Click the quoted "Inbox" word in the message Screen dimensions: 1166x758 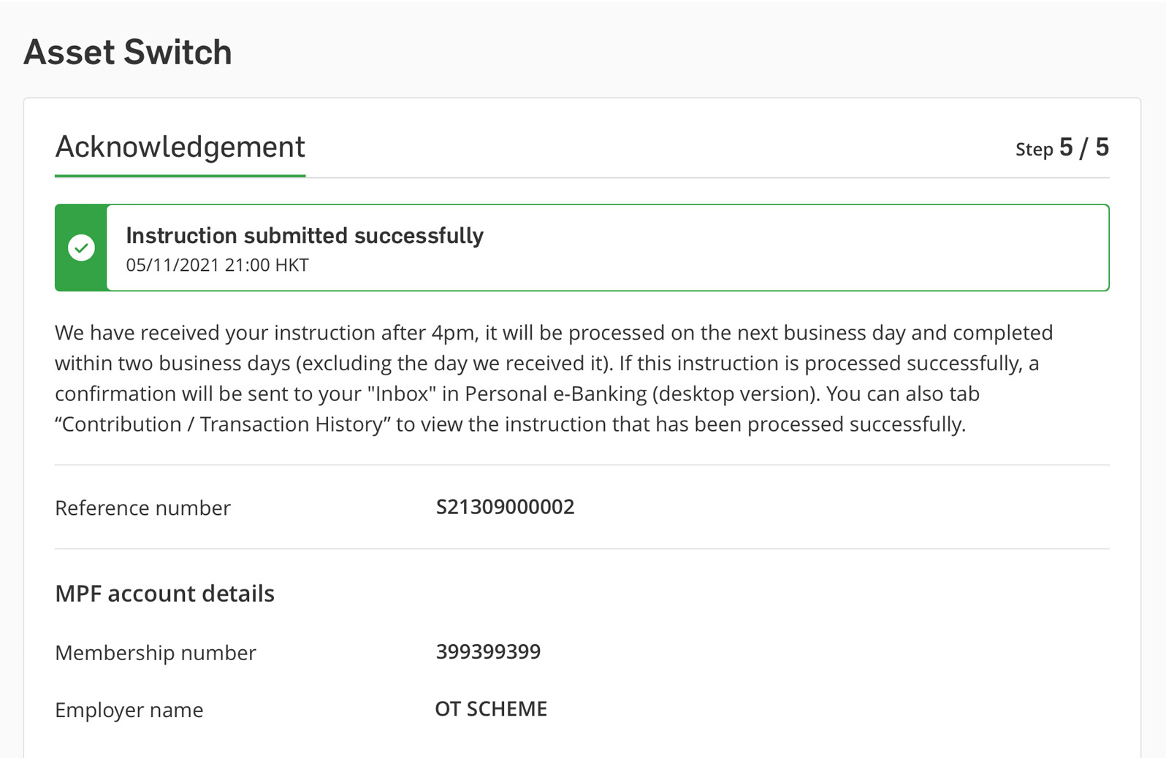[401, 394]
